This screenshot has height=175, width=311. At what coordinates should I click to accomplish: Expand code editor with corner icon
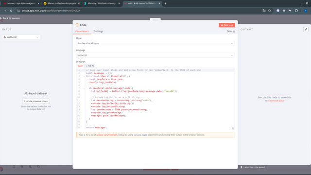[x=233, y=128]
